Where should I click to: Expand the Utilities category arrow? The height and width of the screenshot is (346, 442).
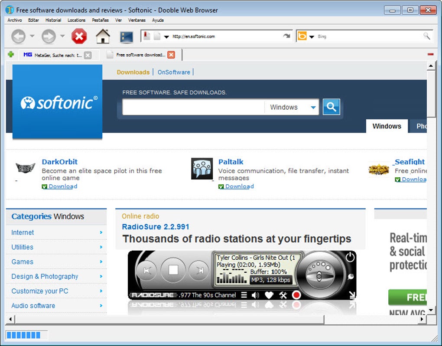click(x=101, y=247)
